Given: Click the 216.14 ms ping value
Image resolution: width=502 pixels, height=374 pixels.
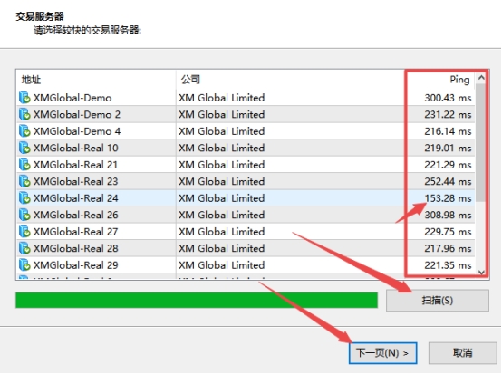Looking at the screenshot, I should 448,131.
